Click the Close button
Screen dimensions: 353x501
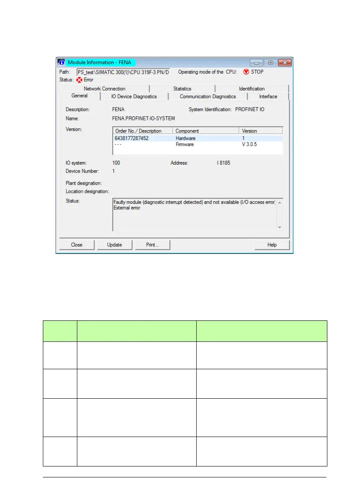pyautogui.click(x=77, y=245)
